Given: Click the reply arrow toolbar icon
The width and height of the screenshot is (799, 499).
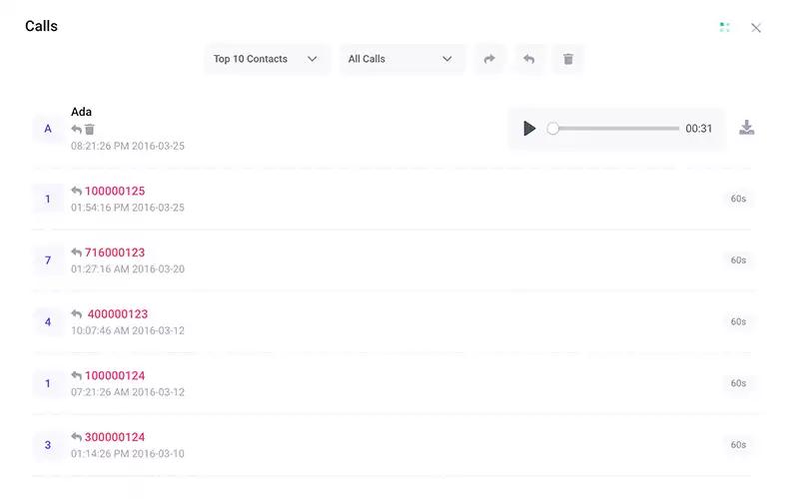Looking at the screenshot, I should (x=529, y=59).
